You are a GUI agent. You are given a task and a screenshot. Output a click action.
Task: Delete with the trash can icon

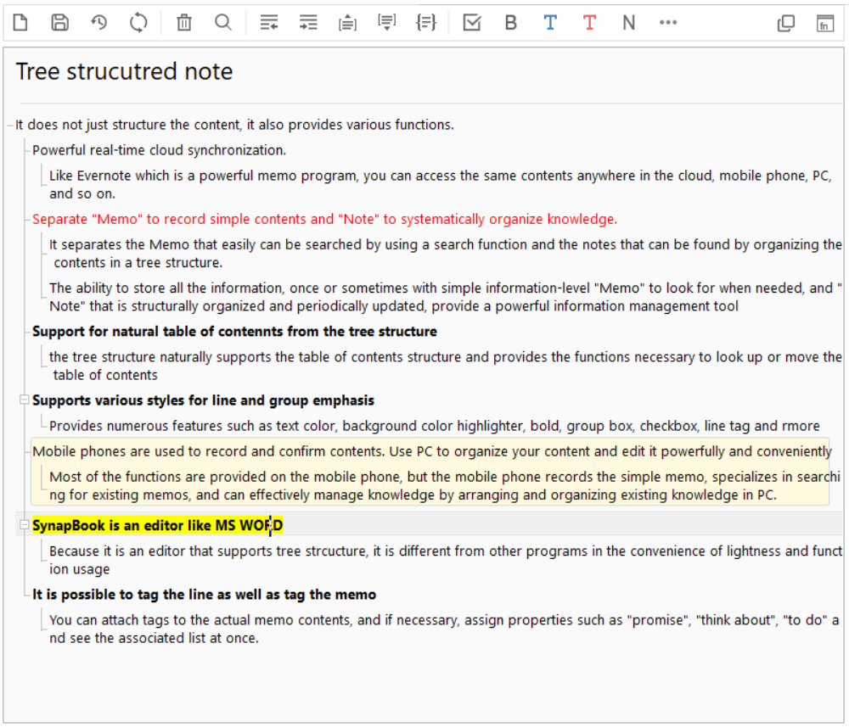[184, 23]
